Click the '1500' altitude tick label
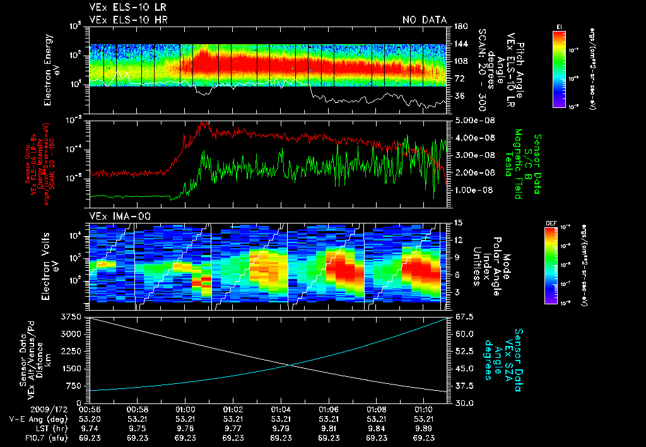This screenshot has width=646, height=447. 72,369
